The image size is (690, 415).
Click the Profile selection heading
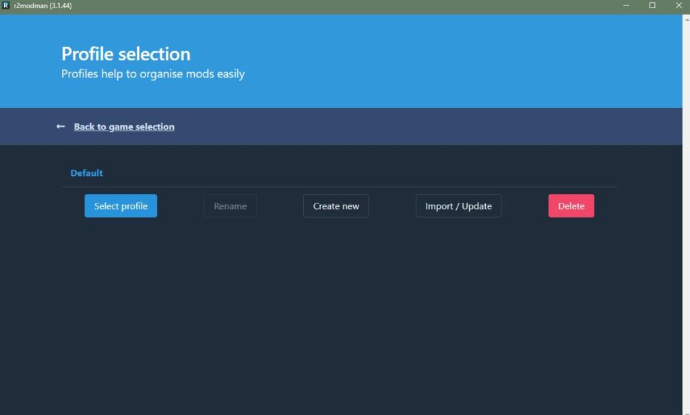126,54
